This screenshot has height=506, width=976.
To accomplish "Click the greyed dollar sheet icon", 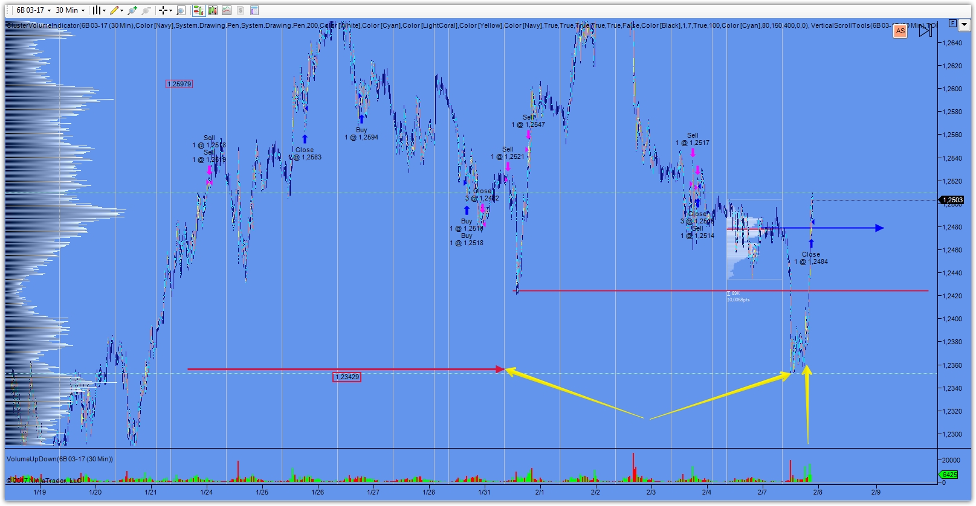I will (x=241, y=10).
